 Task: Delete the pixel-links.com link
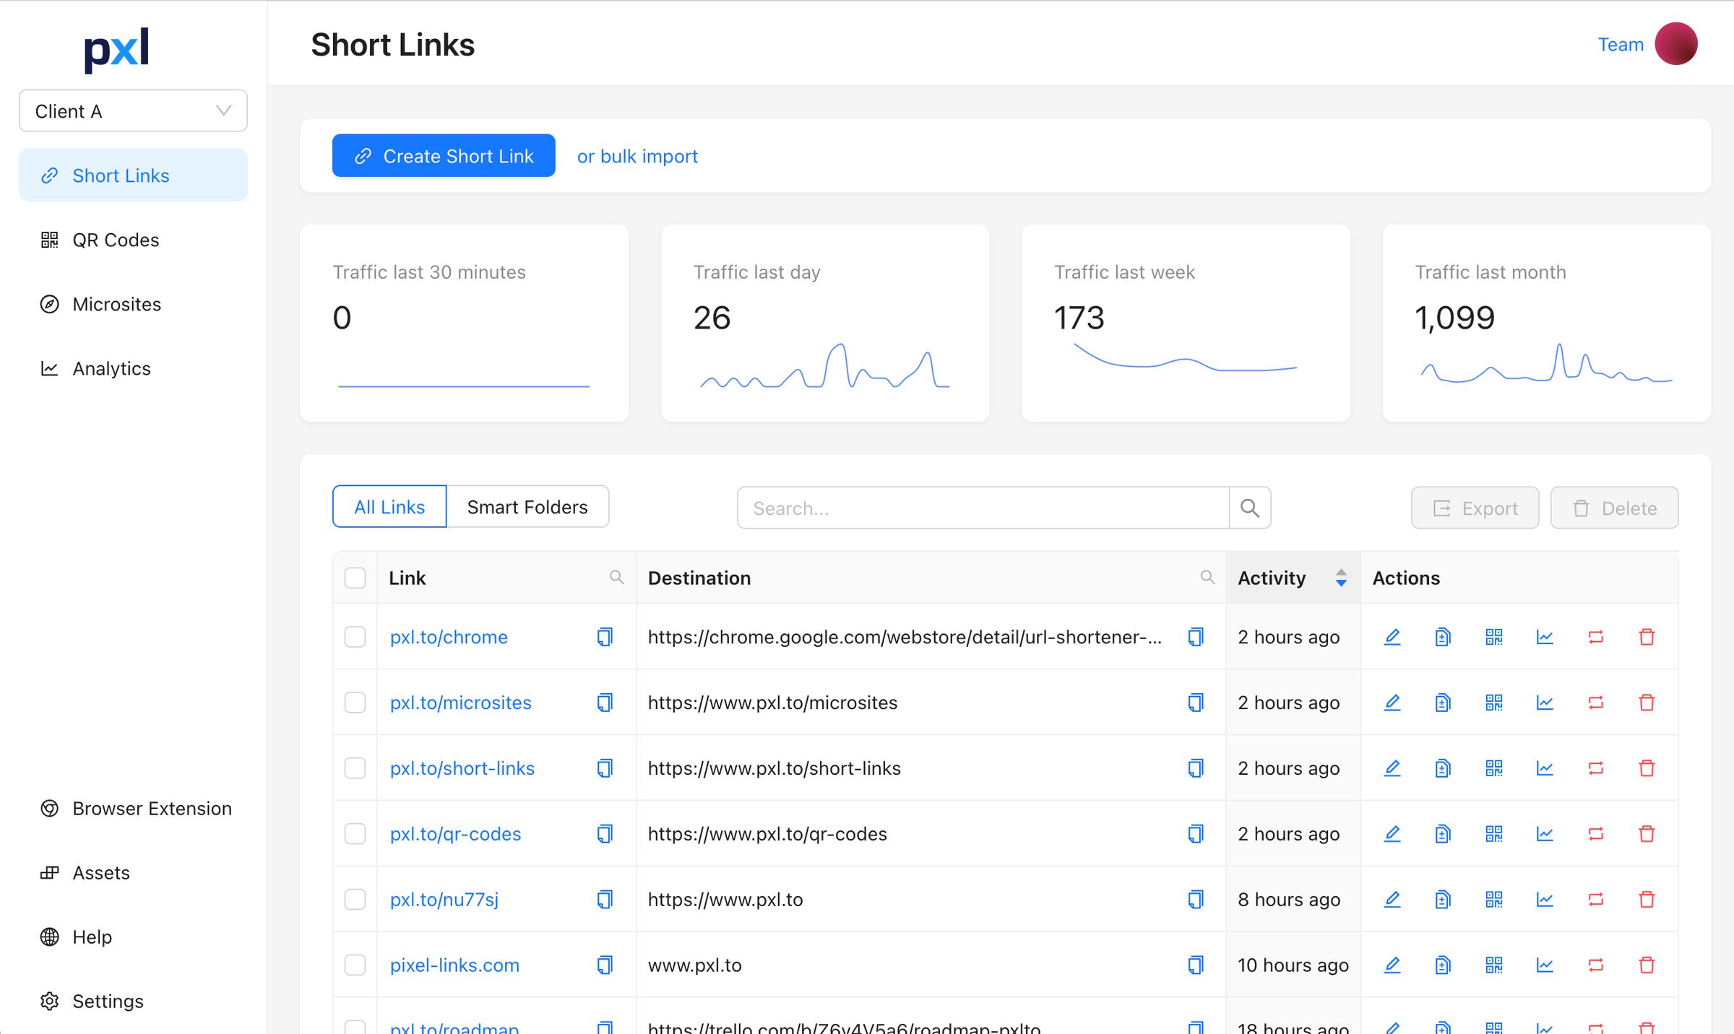click(1647, 965)
